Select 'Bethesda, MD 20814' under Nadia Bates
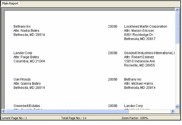 coord(29,35)
